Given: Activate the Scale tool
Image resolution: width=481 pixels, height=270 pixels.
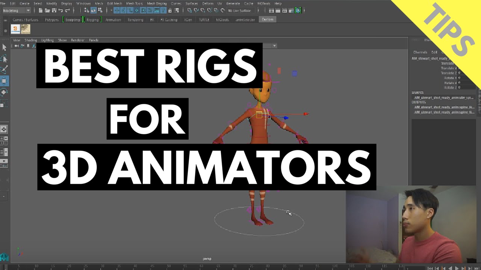Looking at the screenshot, I should pyautogui.click(x=3, y=103).
